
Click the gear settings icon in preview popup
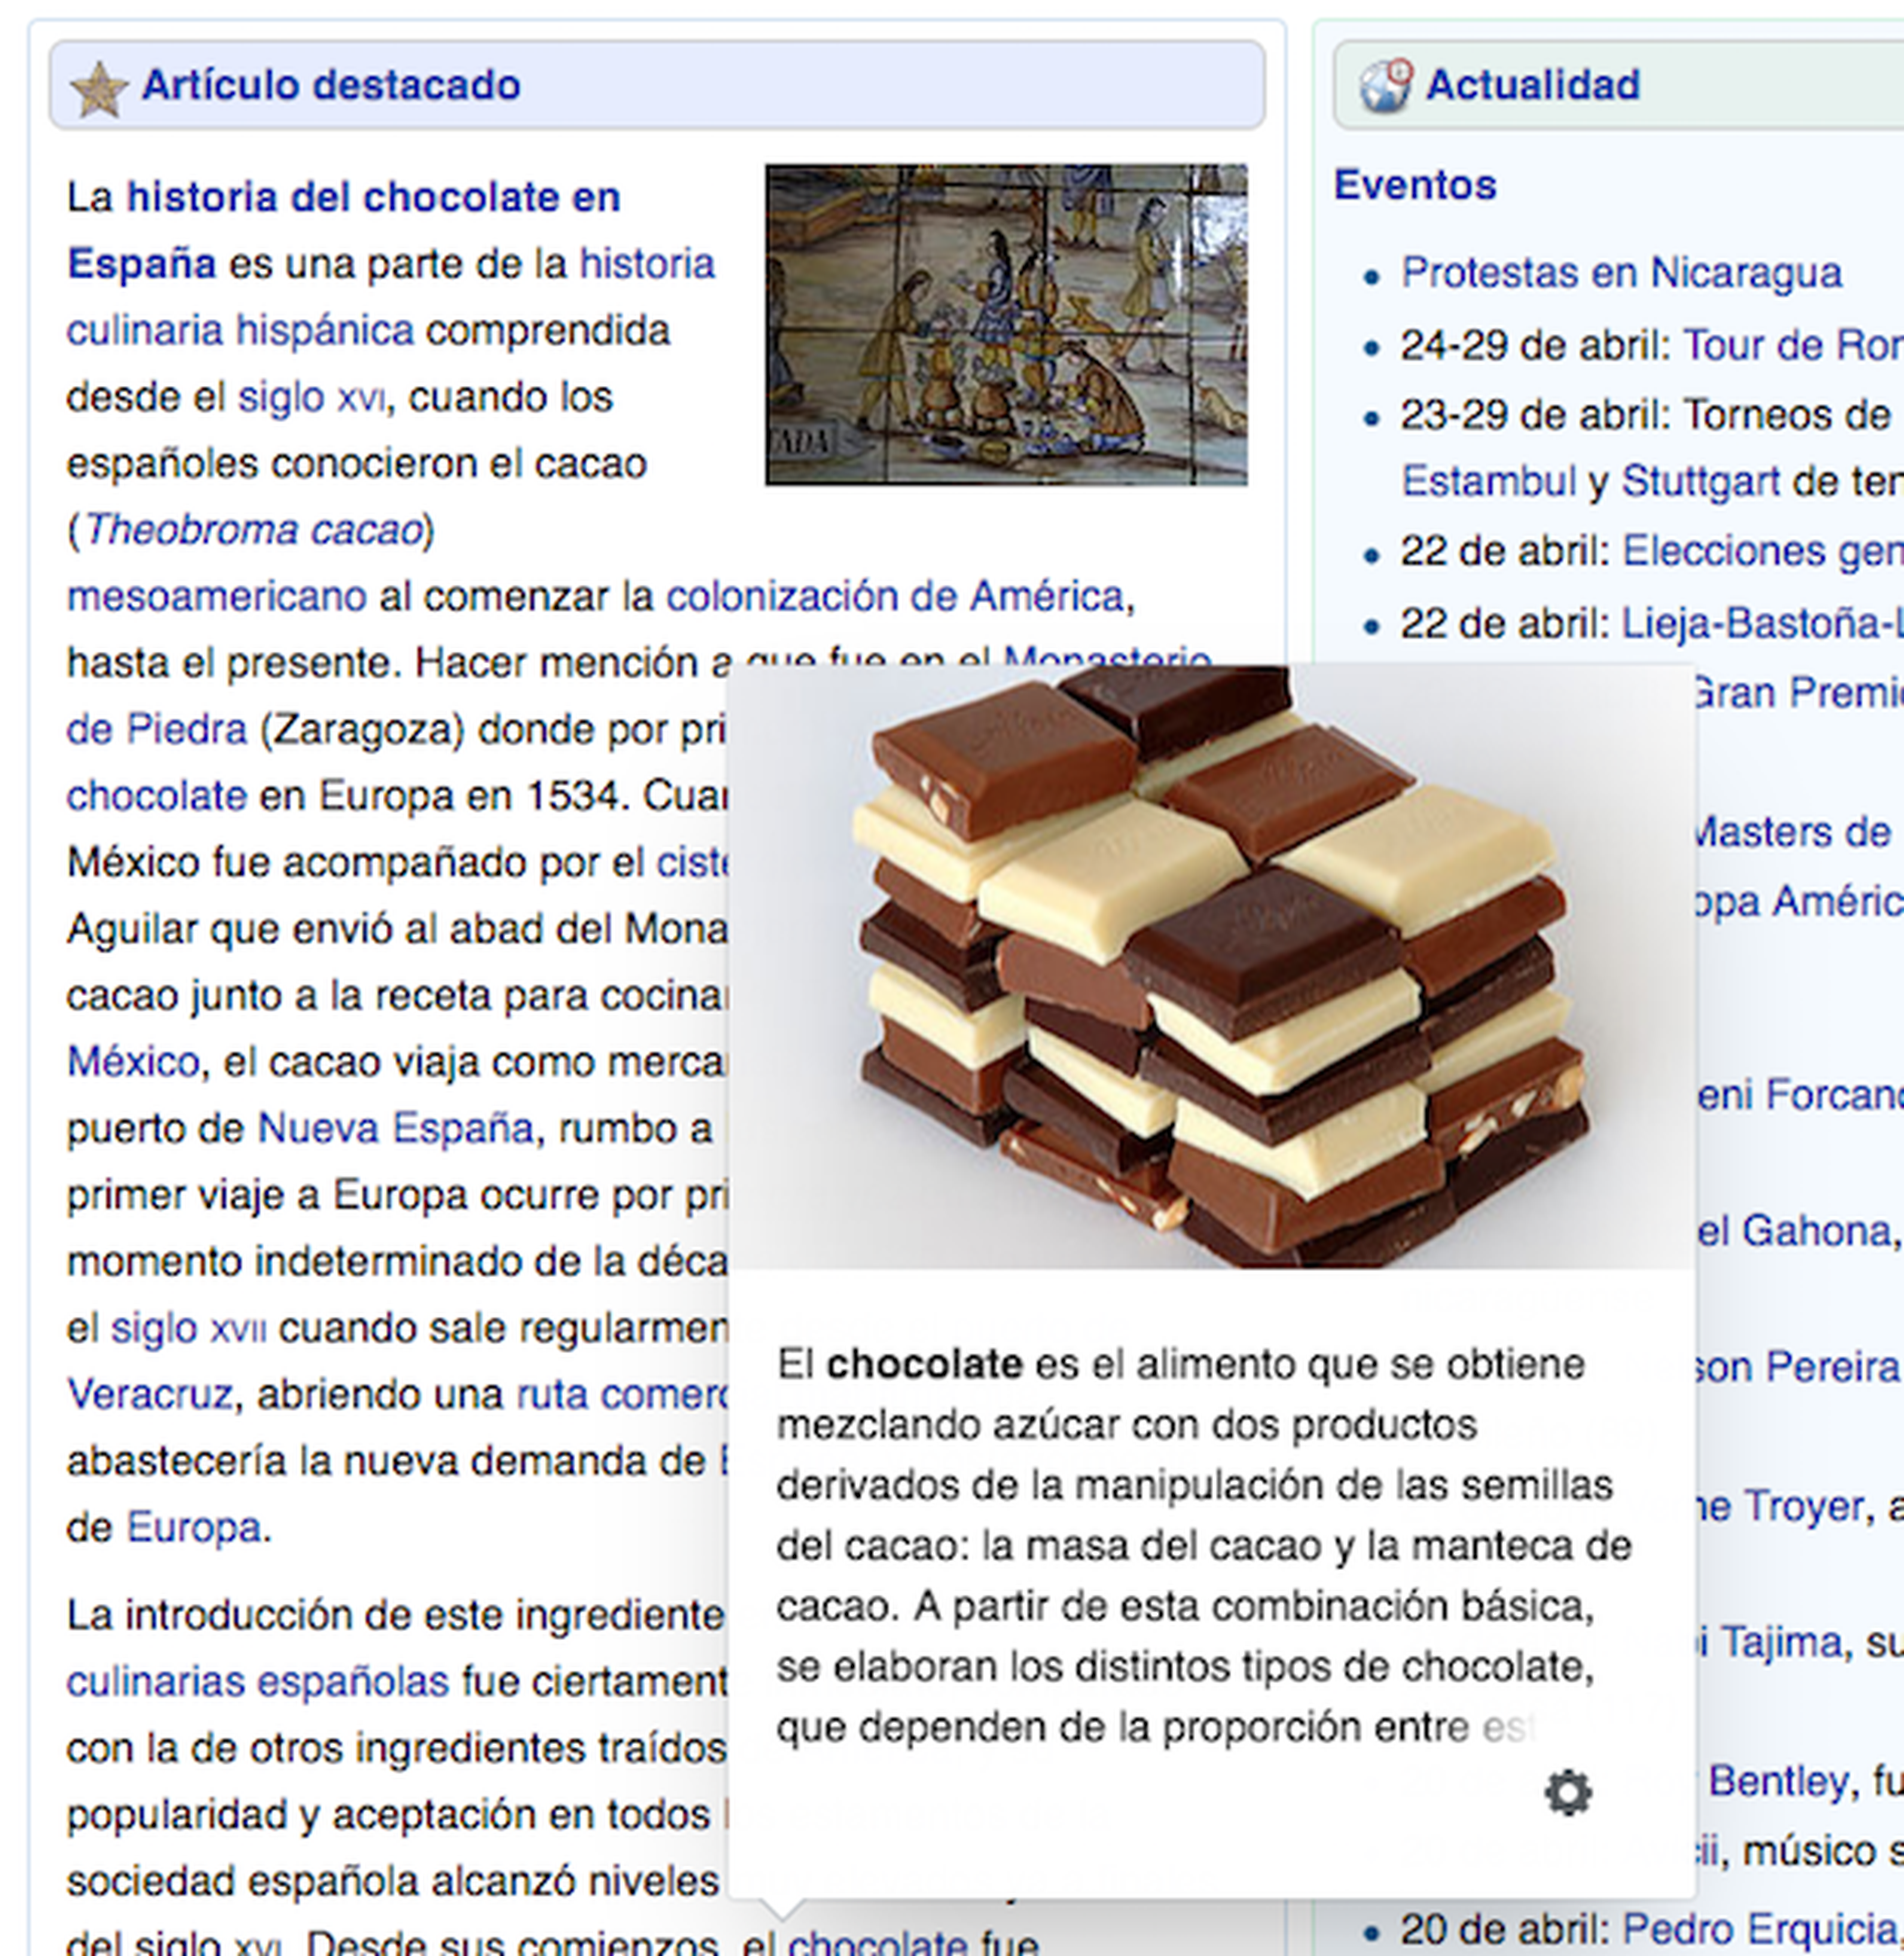[1567, 1792]
